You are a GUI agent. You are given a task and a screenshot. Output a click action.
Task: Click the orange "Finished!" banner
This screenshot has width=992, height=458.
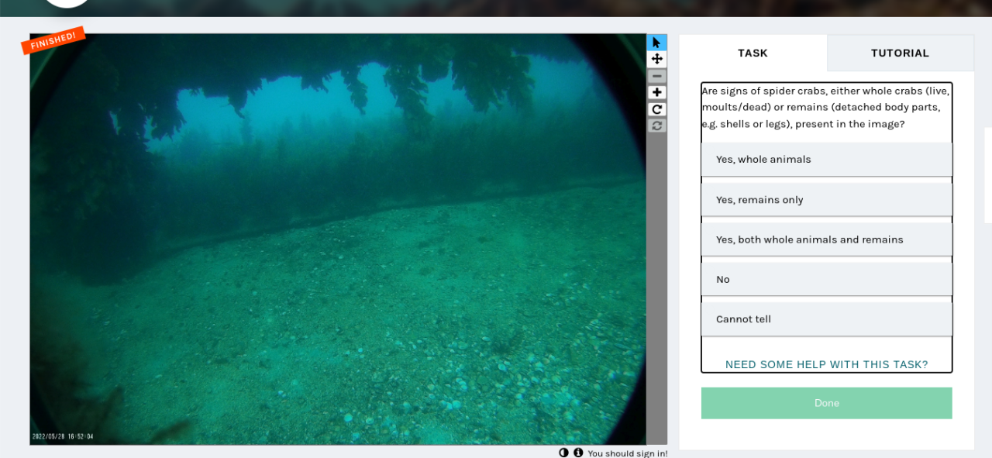click(x=53, y=40)
